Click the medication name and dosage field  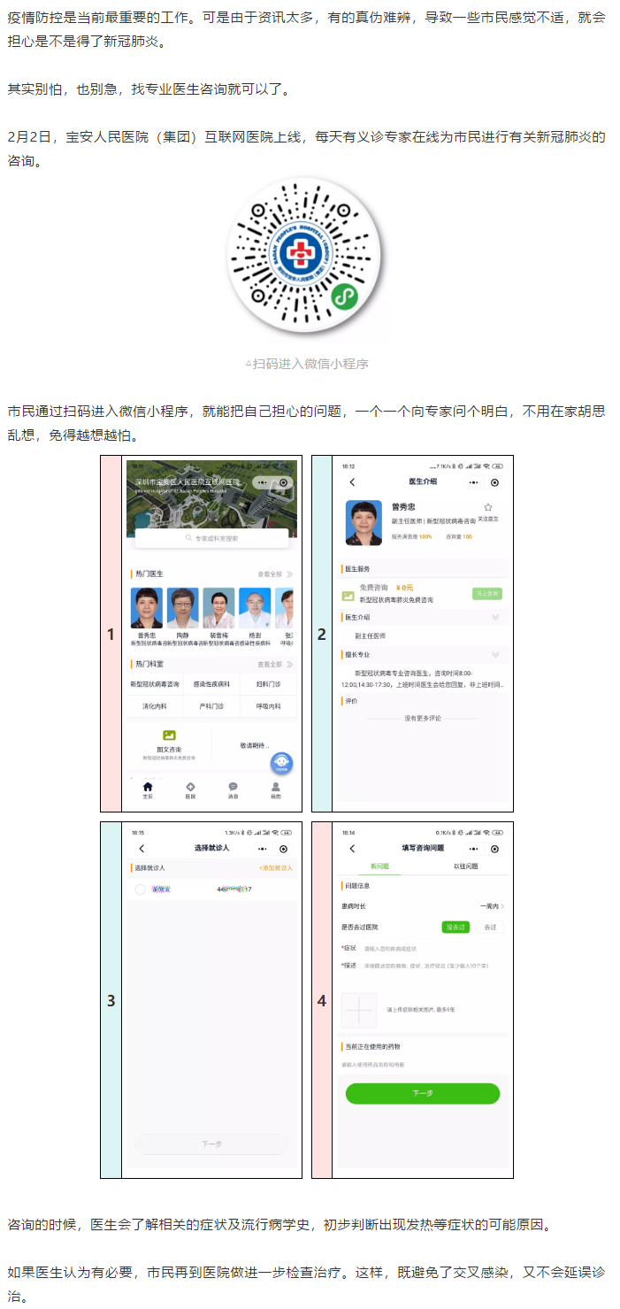click(423, 1065)
